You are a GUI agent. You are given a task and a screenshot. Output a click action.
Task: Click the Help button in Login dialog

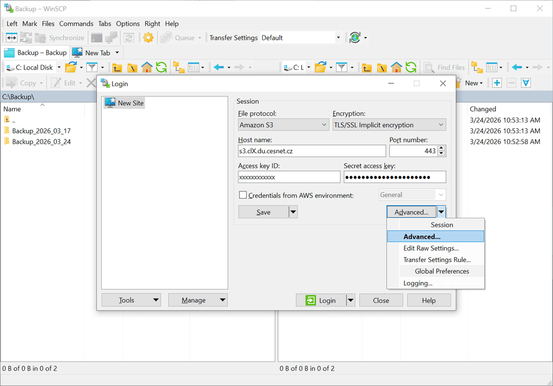click(429, 300)
